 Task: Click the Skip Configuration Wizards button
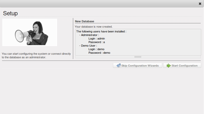[x=137, y=66]
